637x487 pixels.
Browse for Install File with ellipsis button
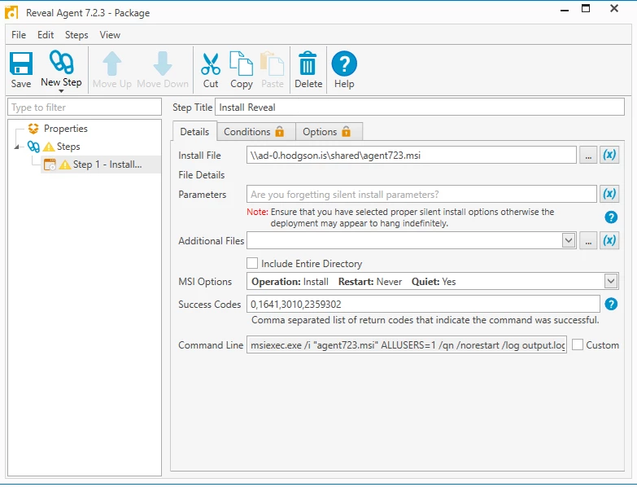588,156
